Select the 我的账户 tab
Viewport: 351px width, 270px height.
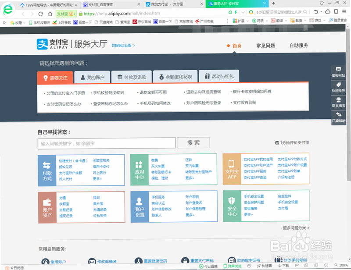point(92,78)
